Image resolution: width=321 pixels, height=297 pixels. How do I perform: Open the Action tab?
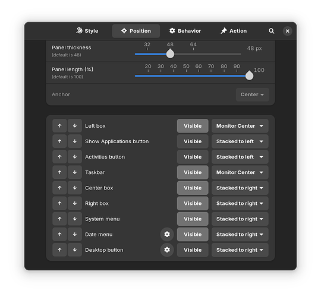point(234,31)
